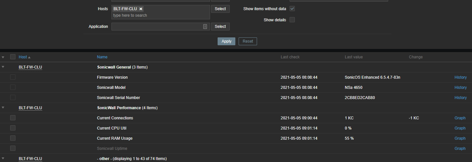Click the -1 KC change value
Viewport: 472px width, 162px height.
coord(414,118)
